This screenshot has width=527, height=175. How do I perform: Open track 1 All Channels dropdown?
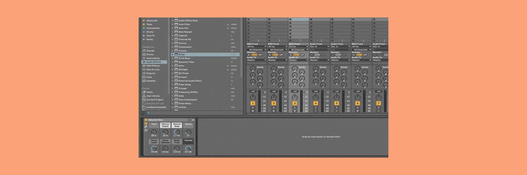256,50
